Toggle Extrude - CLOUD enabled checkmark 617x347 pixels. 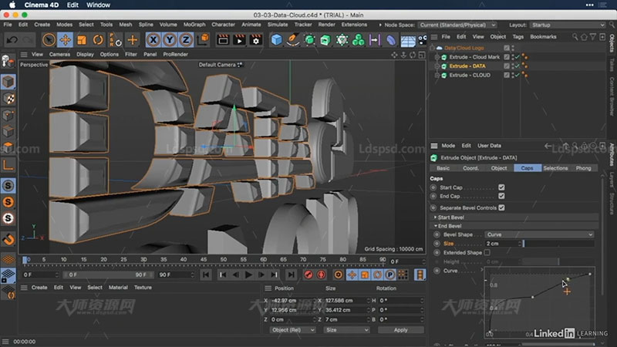517,75
